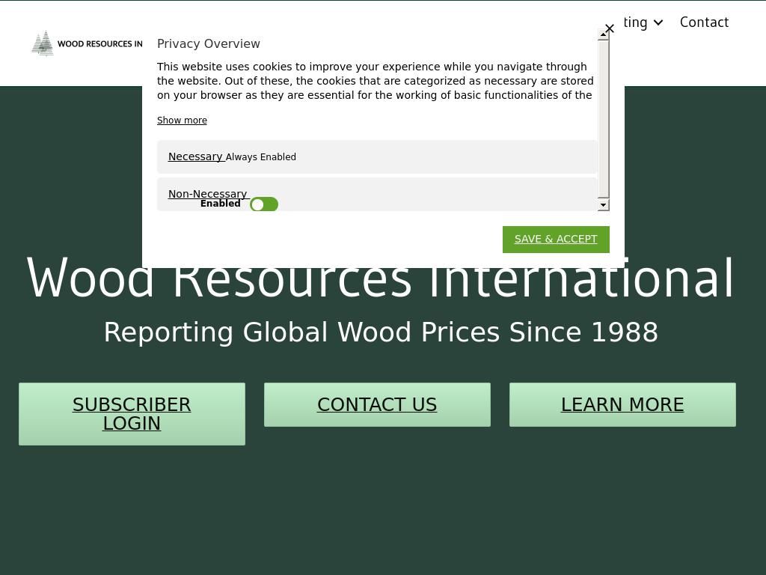Close the Privacy Overview dialog

(609, 28)
